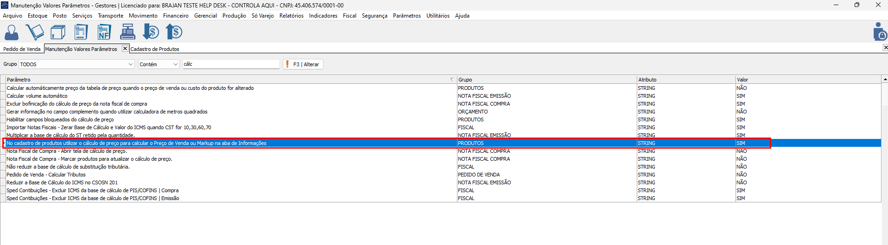Click the scrollbar up arrow in grid
Viewport: 888px width, 245px height.
click(885, 80)
